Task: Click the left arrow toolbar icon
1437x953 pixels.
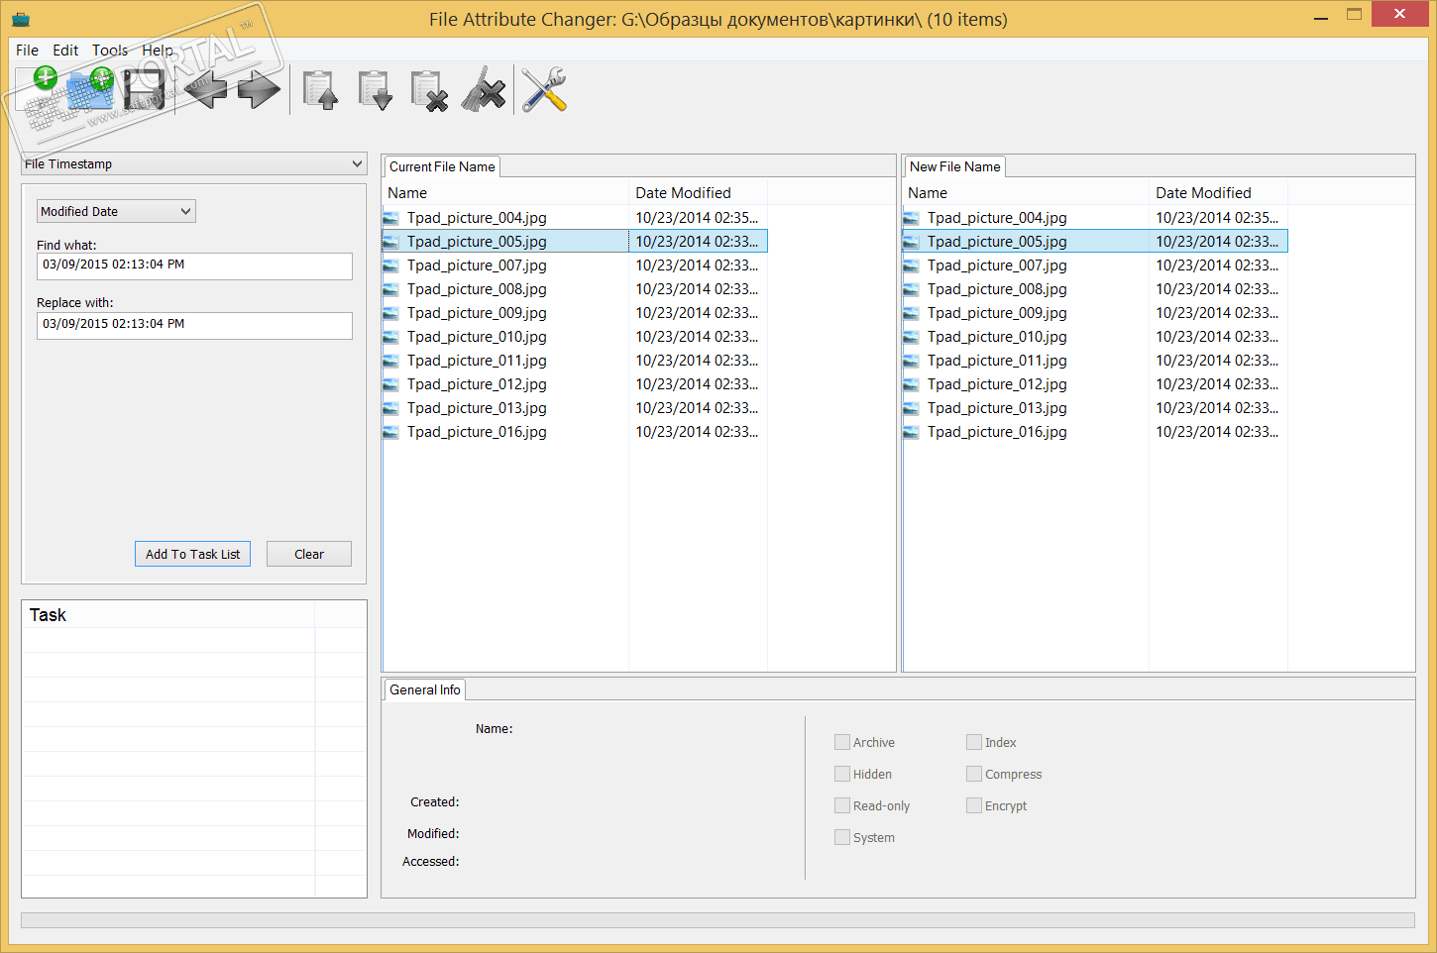Action: coord(205,90)
